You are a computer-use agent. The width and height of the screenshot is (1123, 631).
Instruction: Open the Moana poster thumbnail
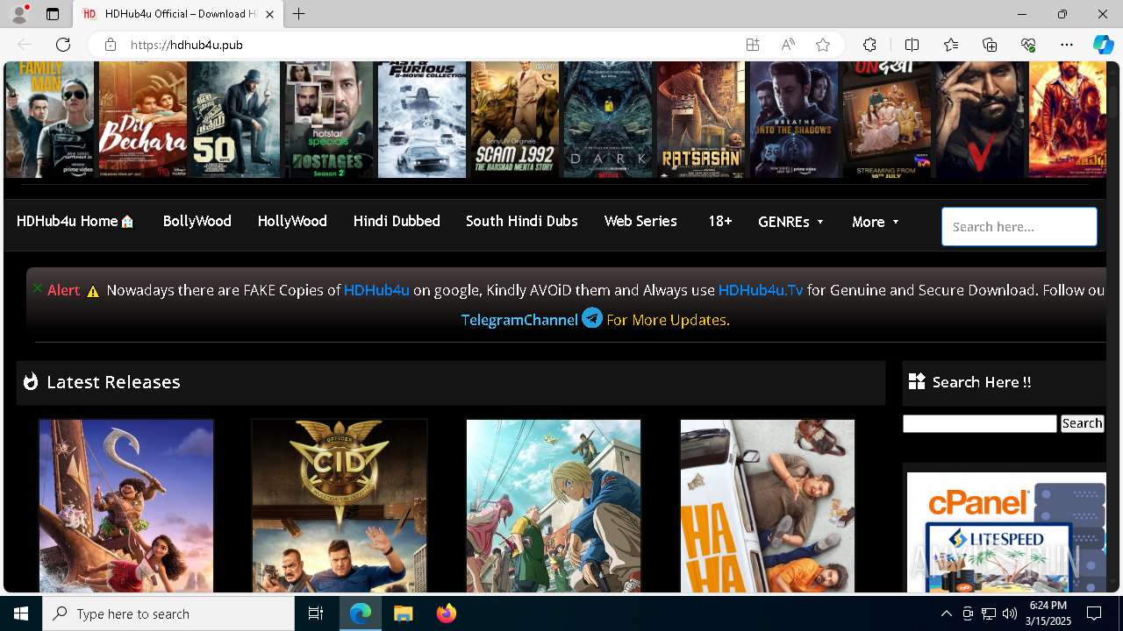point(126,507)
